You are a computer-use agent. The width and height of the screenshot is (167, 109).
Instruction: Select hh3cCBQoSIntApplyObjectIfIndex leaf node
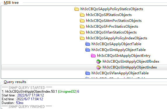(x=131, y=61)
